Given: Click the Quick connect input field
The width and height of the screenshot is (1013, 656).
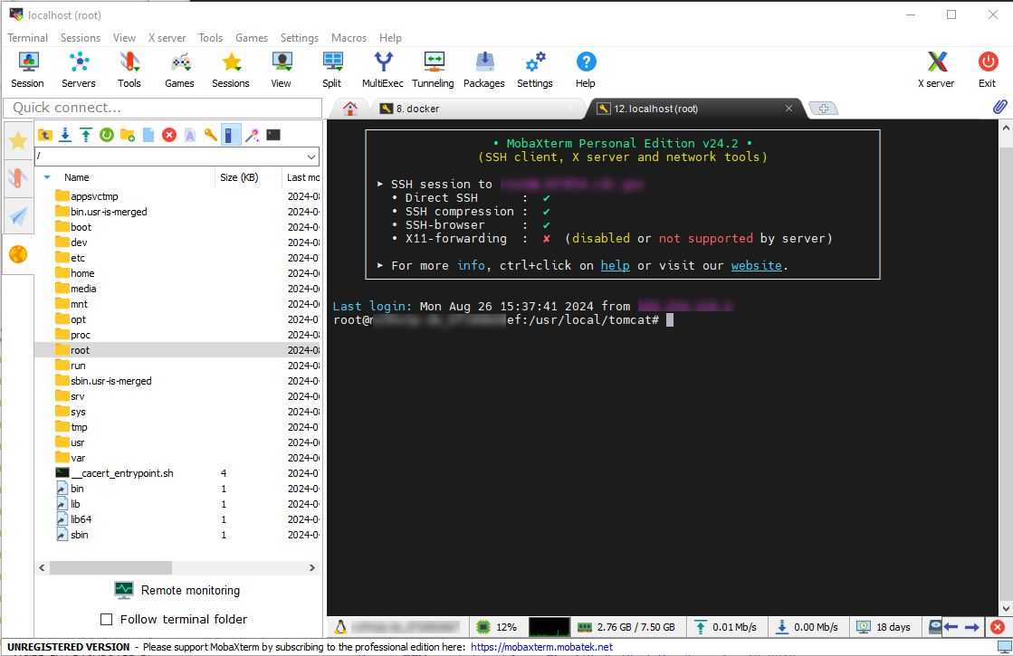Looking at the screenshot, I should (163, 107).
